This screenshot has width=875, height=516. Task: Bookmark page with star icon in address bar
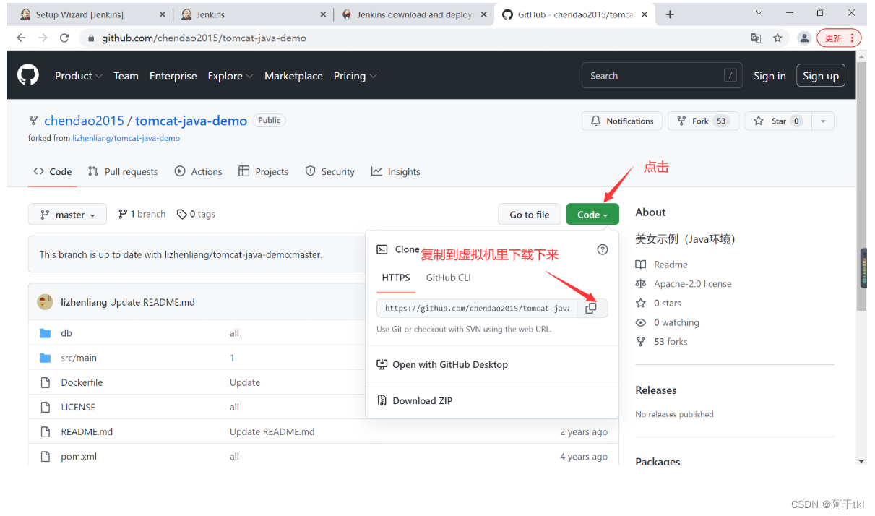pos(777,38)
